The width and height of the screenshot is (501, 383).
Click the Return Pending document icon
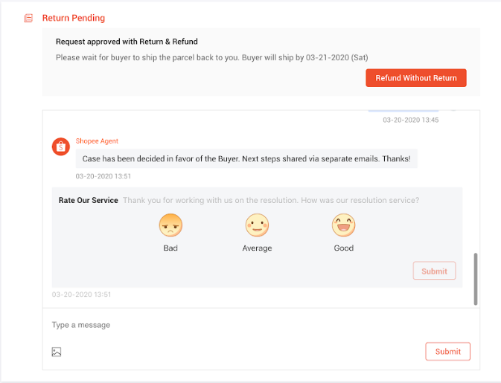coord(28,18)
